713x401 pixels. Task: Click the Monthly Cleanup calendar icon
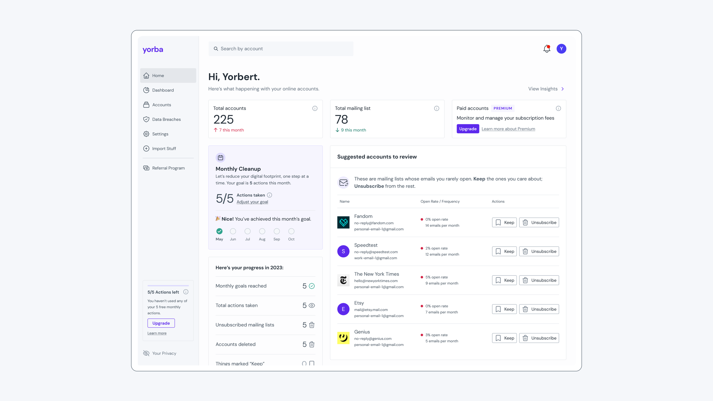click(x=220, y=157)
